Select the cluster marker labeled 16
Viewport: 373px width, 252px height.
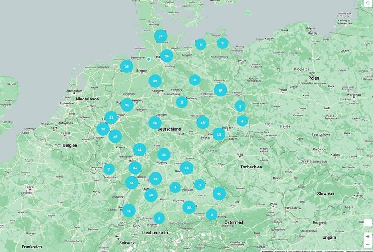(203, 123)
